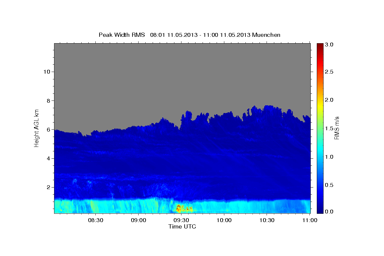The width and height of the screenshot is (384, 256).
Task: Click the cyan band of the colorbar
Action: click(319, 150)
